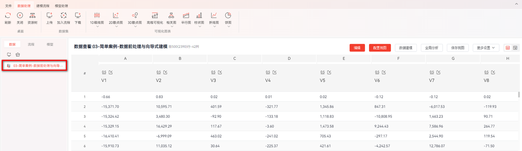Click the basket icon in data sidebar
Screen dimensions: 522x151
(17, 54)
